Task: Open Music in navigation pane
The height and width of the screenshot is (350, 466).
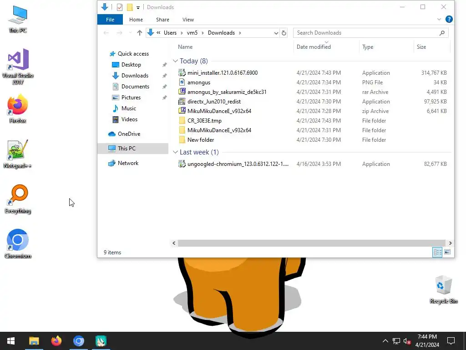Action: pyautogui.click(x=128, y=108)
